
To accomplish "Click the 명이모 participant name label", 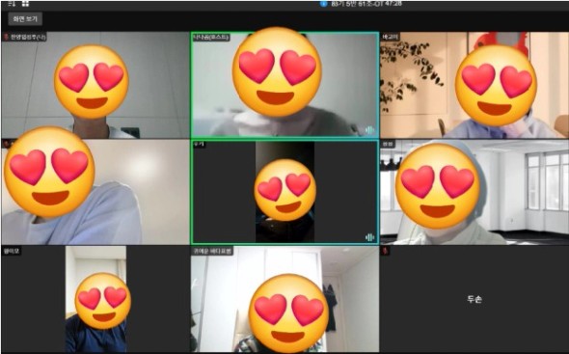I will click(x=12, y=251).
